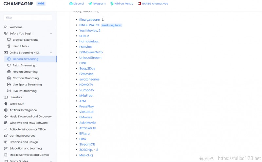
Task: Open the PressPlay link
Action: 86,106
